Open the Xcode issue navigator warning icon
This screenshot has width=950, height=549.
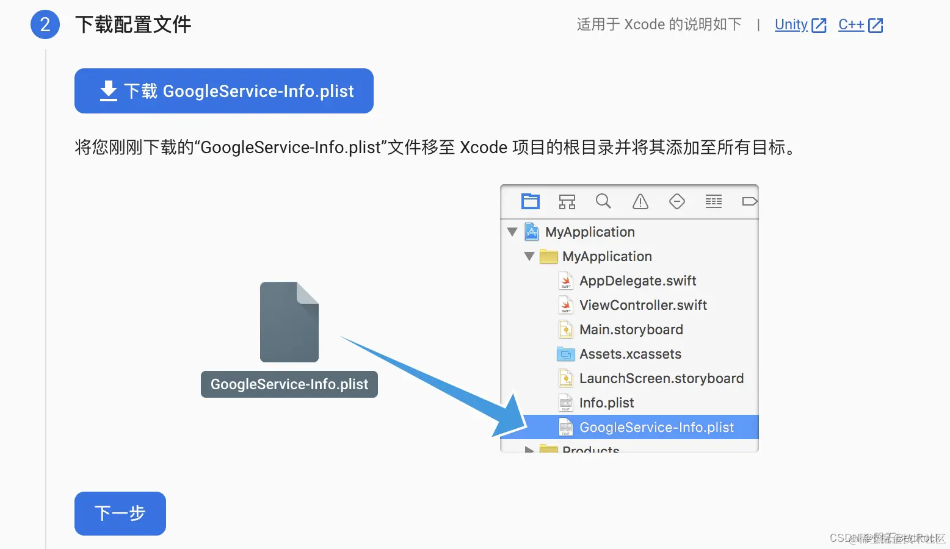pyautogui.click(x=640, y=201)
